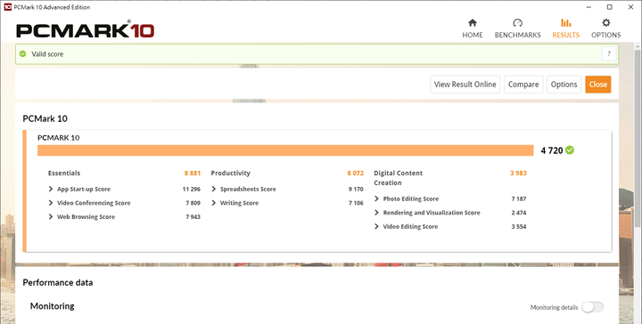
Task: Click the result Options button
Action: [x=564, y=85]
